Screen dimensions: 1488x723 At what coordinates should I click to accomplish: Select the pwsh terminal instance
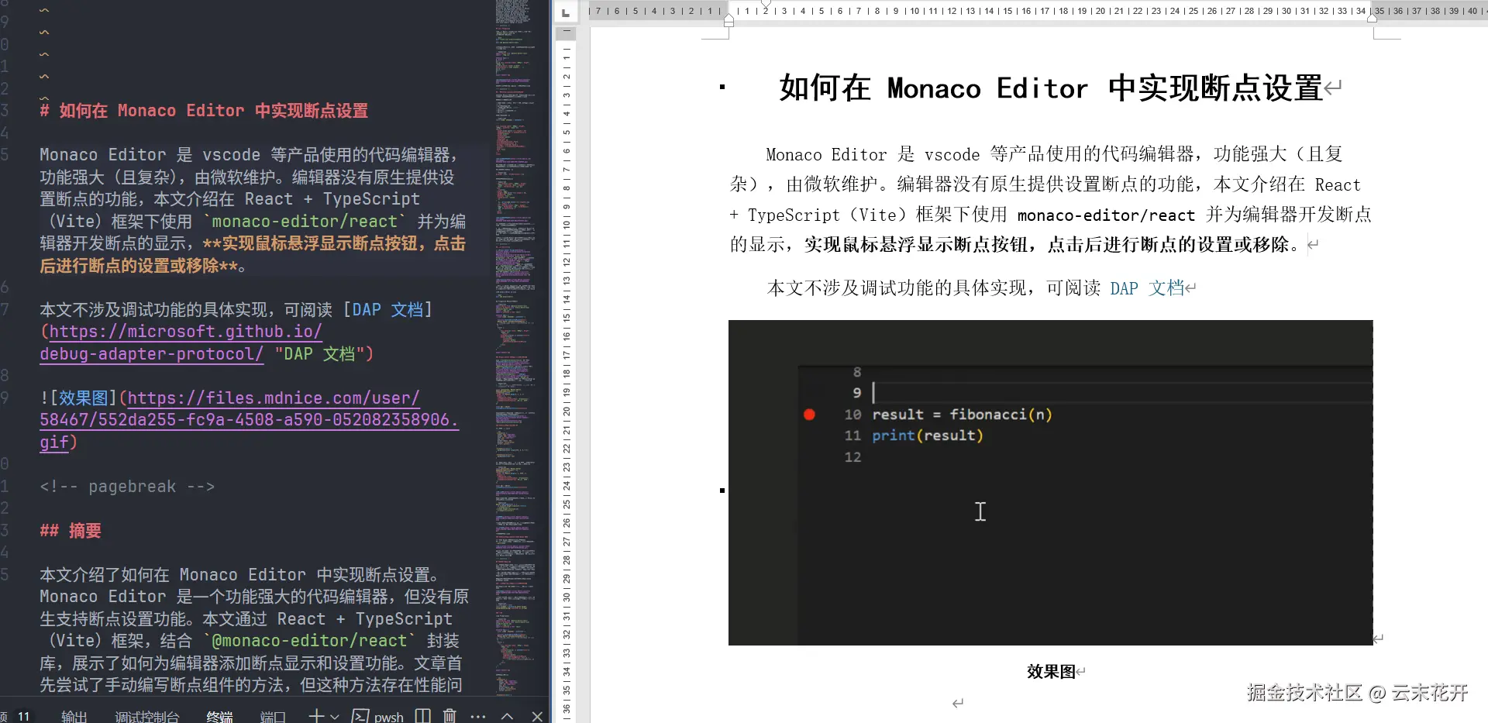click(x=377, y=716)
